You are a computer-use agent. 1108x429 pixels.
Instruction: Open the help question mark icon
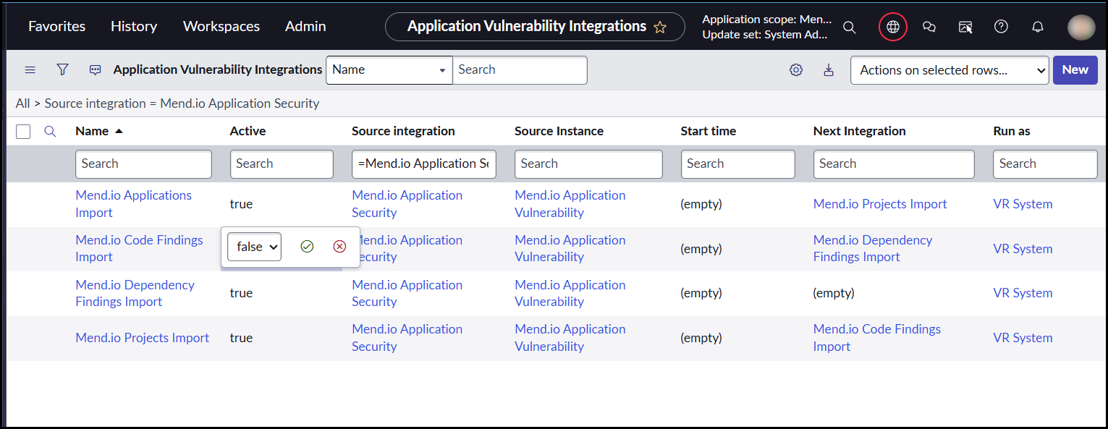(x=1001, y=27)
